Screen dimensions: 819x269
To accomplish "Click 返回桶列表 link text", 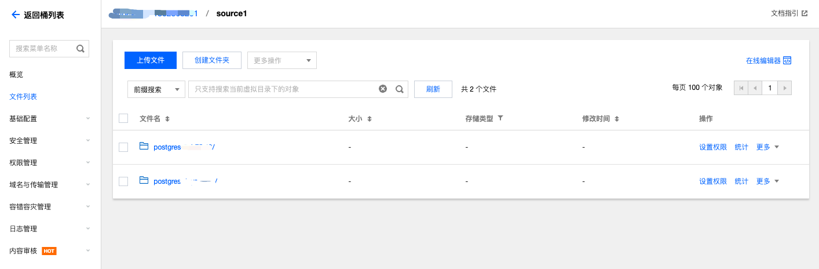I will pos(44,15).
